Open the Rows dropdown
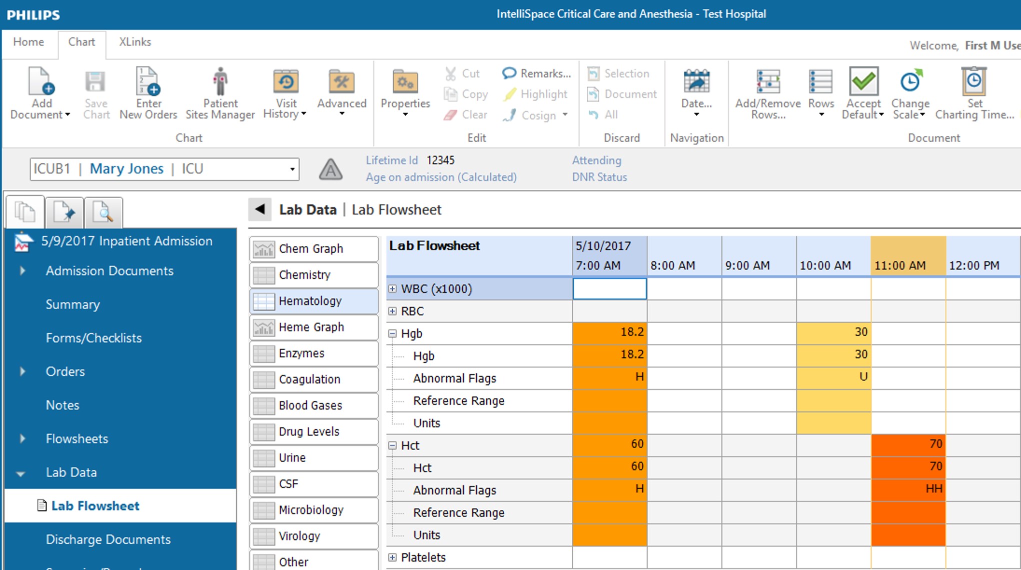 pos(821,93)
